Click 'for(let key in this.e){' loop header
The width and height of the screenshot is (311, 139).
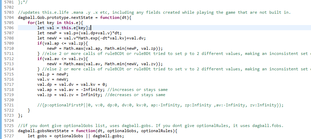pyautogui.click(x=55, y=23)
